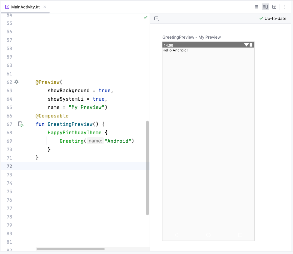Click the green inspection checkmark in editor
293x254 pixels.
coord(145,18)
